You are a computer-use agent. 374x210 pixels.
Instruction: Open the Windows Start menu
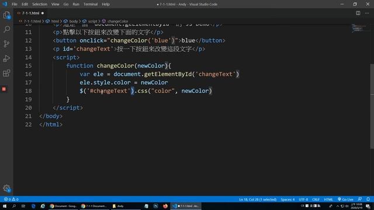pyautogui.click(x=5, y=206)
